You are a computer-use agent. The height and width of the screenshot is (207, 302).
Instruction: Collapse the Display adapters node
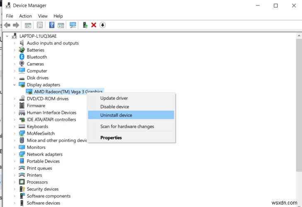coord(14,85)
